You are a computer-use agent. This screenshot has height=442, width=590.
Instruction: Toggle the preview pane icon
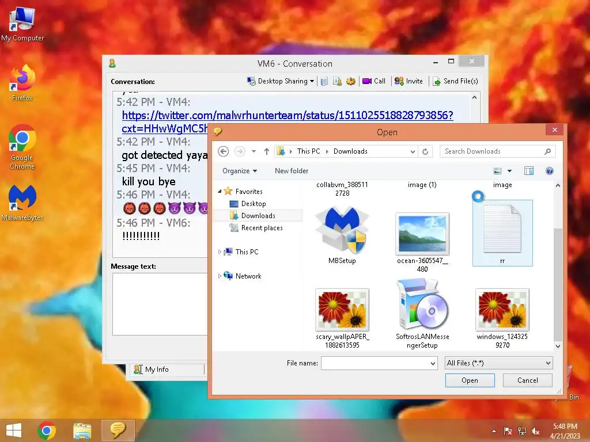click(x=529, y=171)
